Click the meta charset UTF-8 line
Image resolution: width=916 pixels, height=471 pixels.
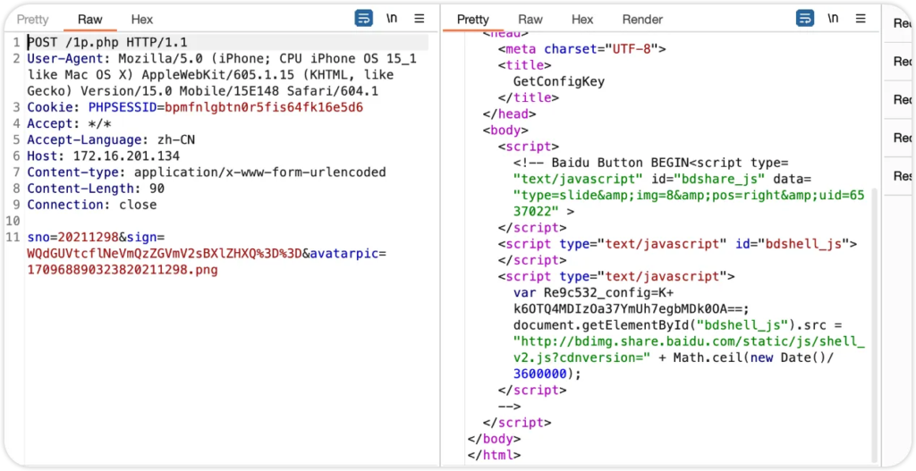(x=582, y=49)
